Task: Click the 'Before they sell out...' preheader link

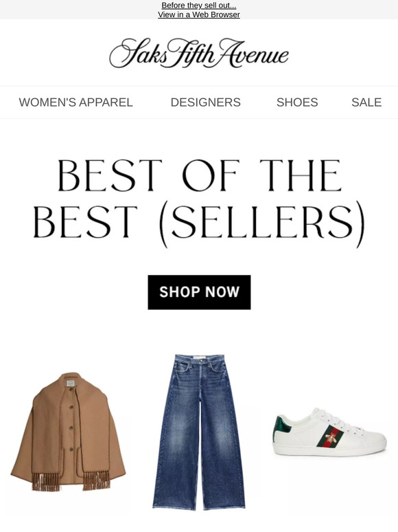Action: click(199, 5)
